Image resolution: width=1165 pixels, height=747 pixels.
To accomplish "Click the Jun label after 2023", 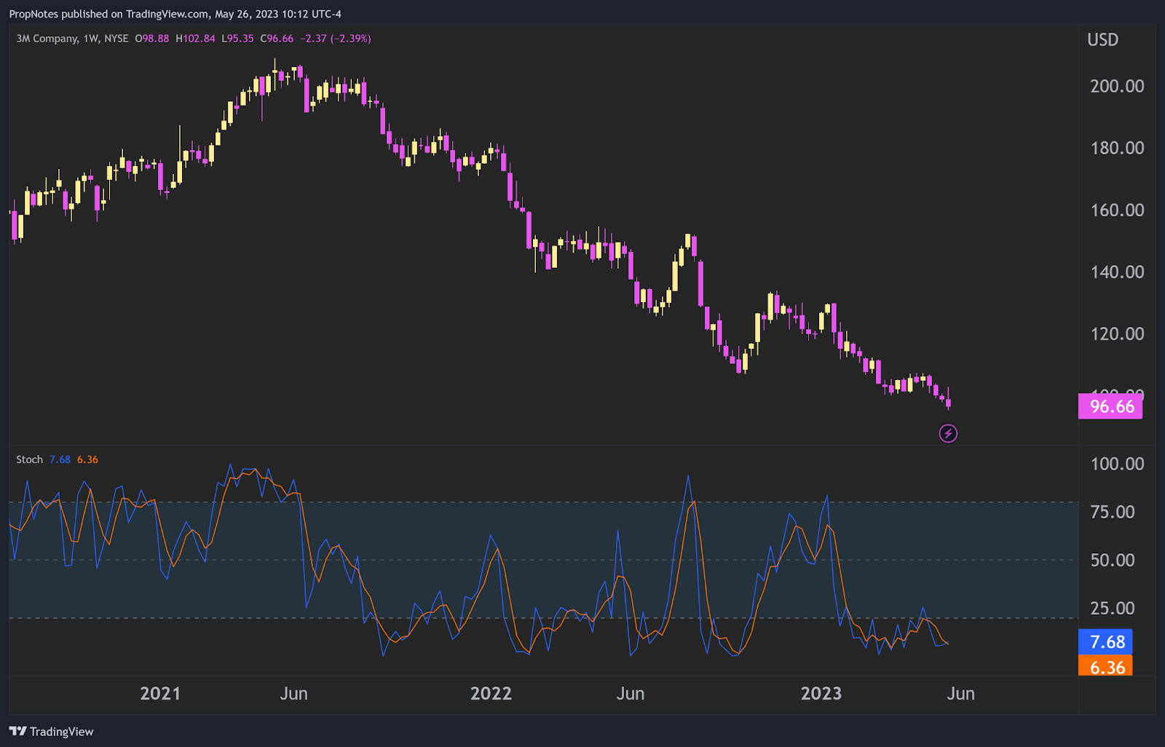I will coord(960,693).
